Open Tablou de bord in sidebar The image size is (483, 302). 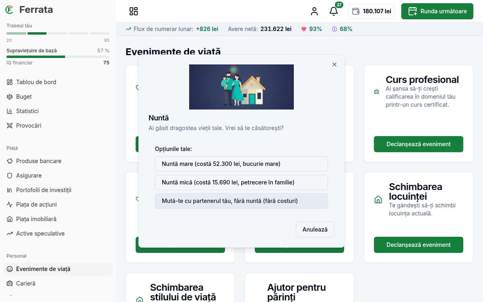click(58, 82)
